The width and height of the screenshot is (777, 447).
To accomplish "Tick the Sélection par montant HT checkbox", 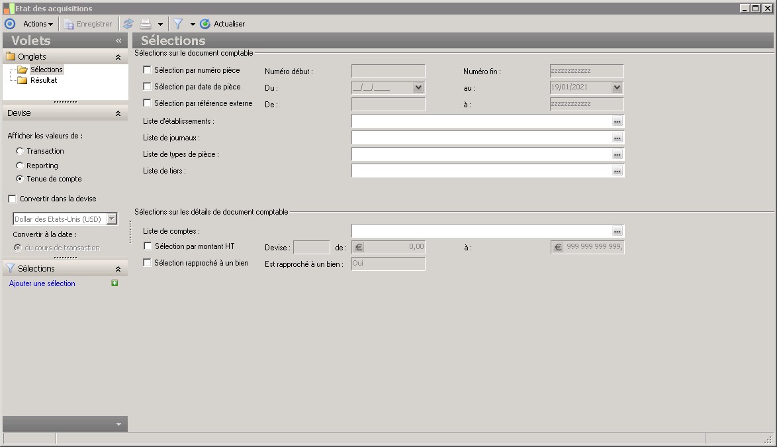I will tap(147, 246).
